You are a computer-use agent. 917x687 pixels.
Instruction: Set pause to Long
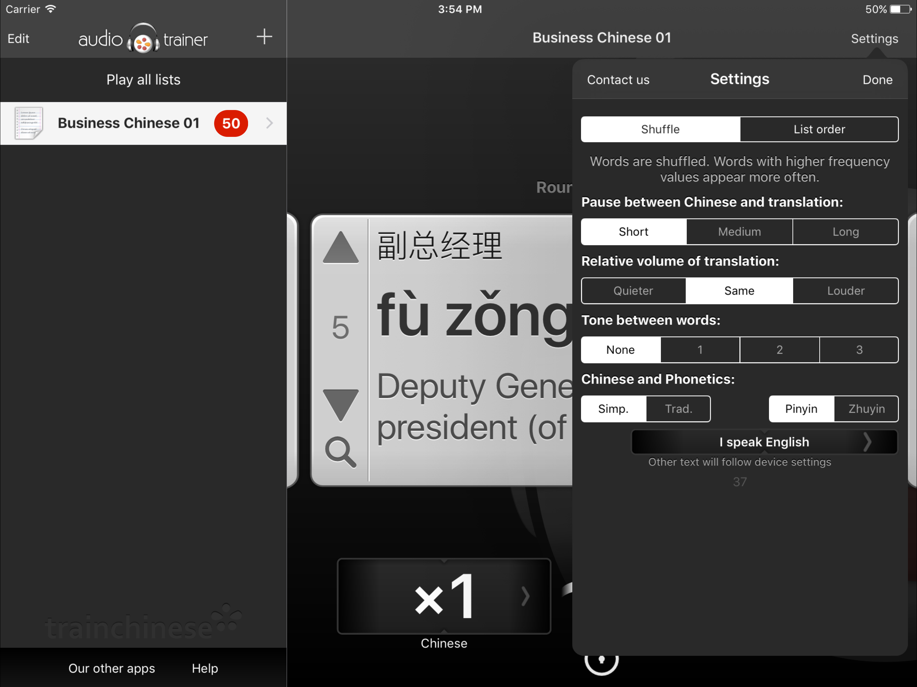tap(846, 231)
